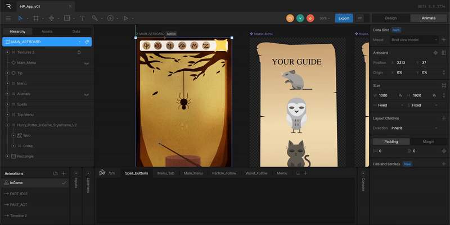Viewport: 450px width, 225px height.
Task: Expand the Inputs panel
Action: click(76, 173)
